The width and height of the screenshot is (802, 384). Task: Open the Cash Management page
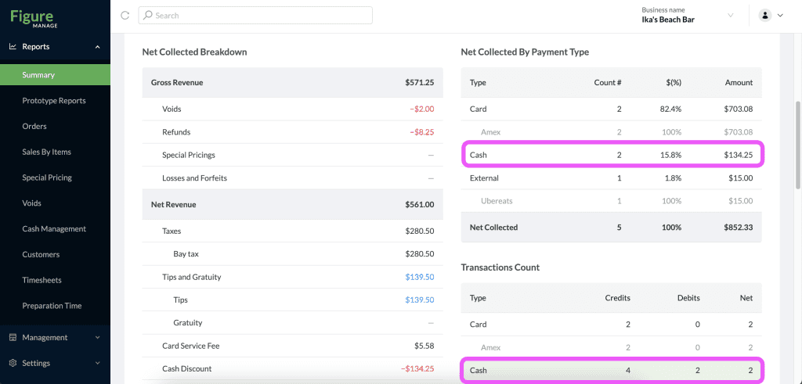pos(56,229)
